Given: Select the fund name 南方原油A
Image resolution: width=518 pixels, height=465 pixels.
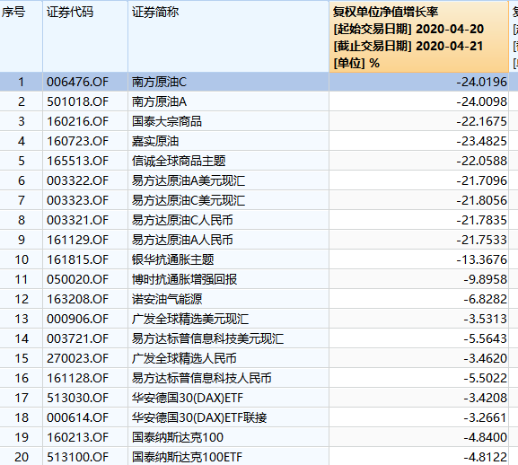Looking at the screenshot, I should pos(159,101).
